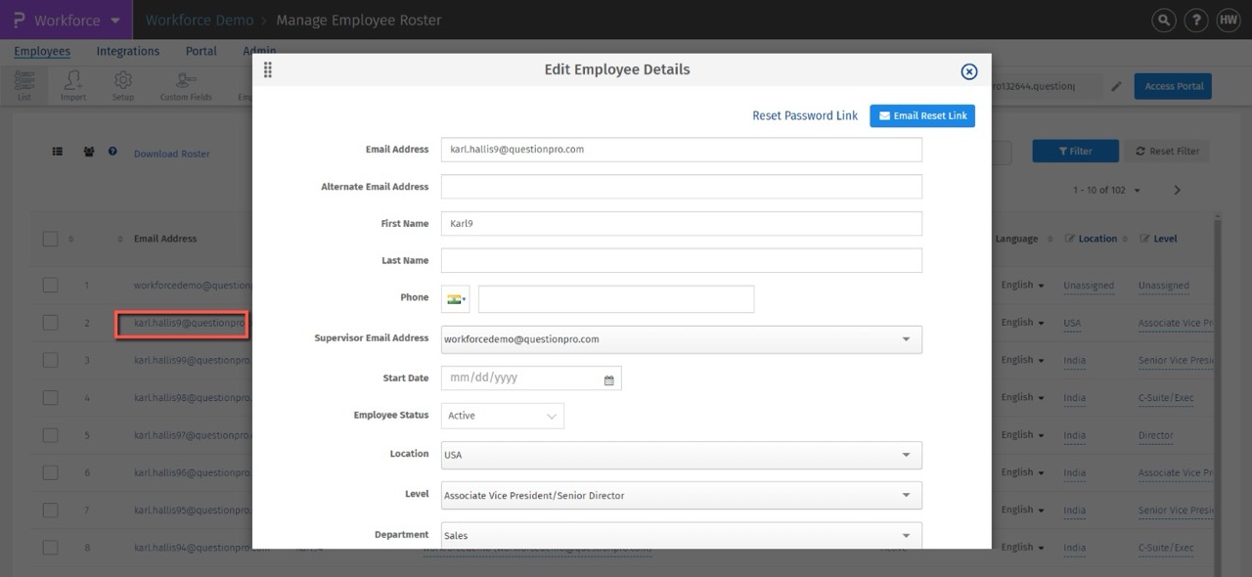Click the search icon in the header

click(x=1163, y=20)
